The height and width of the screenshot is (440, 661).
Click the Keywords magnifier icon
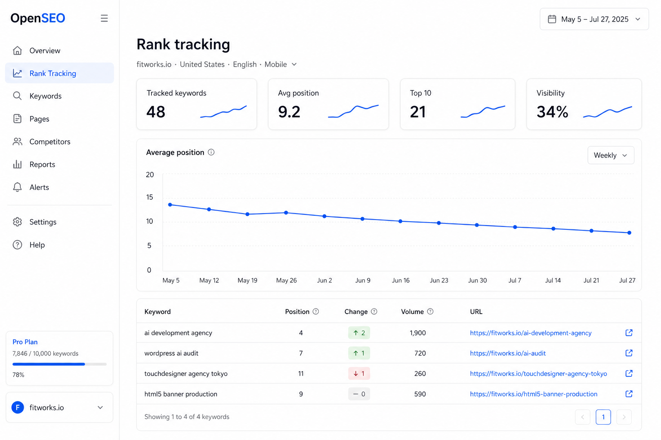17,96
